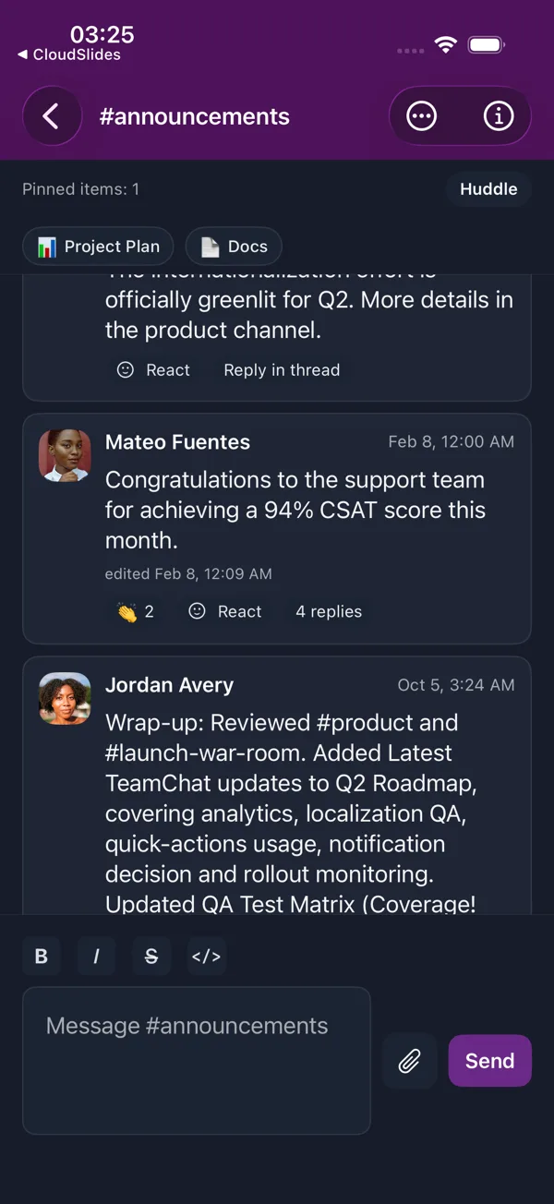Reply in thread to internationalization message
Viewport: 554px width, 1204px height.
tap(282, 370)
